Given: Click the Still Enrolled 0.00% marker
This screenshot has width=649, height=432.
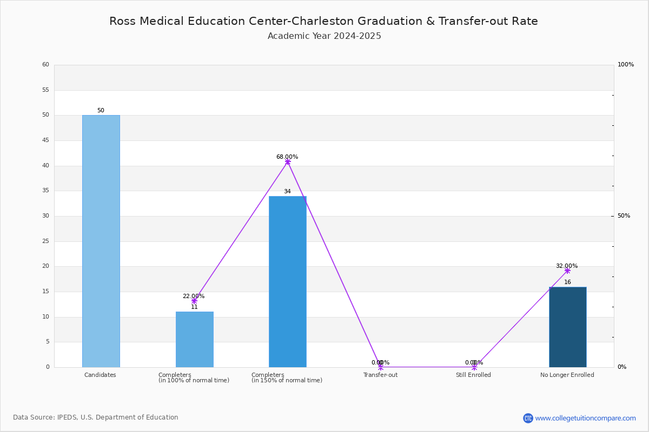Looking at the screenshot, I should 474,367.
